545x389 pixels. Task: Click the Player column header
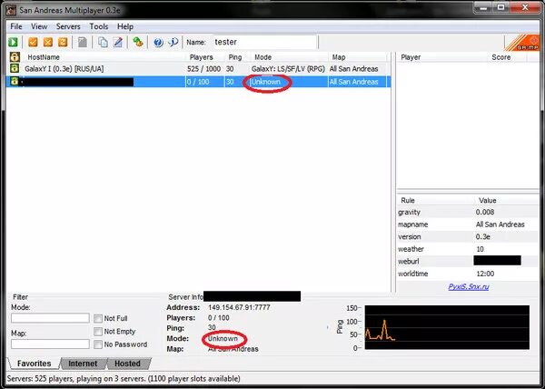[x=442, y=57]
